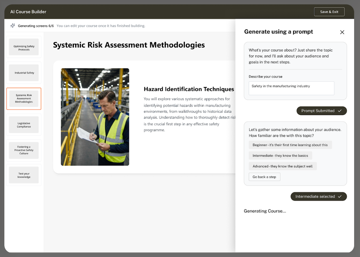This screenshot has width=360, height=257.
Task: Click the Generating Course... text
Action: (265, 211)
